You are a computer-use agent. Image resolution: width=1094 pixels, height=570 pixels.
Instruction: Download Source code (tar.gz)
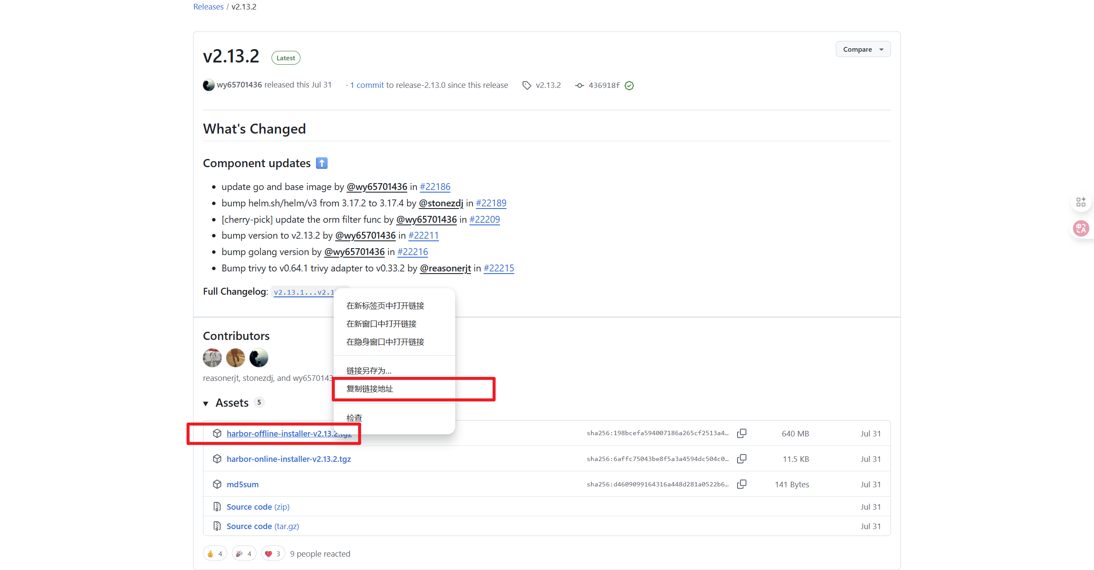click(x=263, y=526)
